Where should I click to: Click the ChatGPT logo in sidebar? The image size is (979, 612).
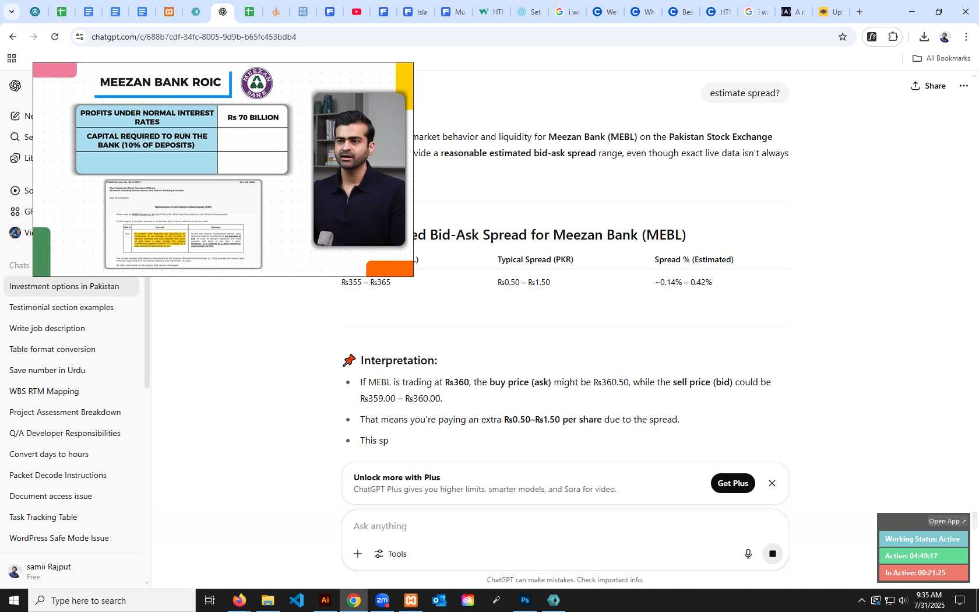coord(15,86)
